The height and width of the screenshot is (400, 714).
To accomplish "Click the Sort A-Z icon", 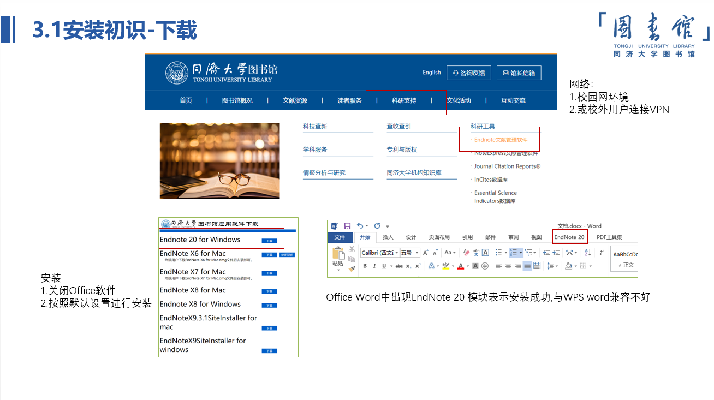I will pyautogui.click(x=587, y=252).
